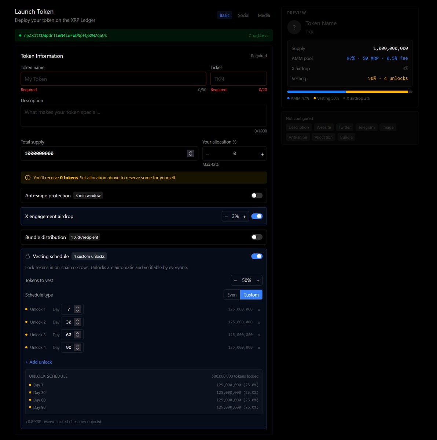The width and height of the screenshot is (437, 440).
Task: Select the Custom schedule type
Action: pos(251,295)
